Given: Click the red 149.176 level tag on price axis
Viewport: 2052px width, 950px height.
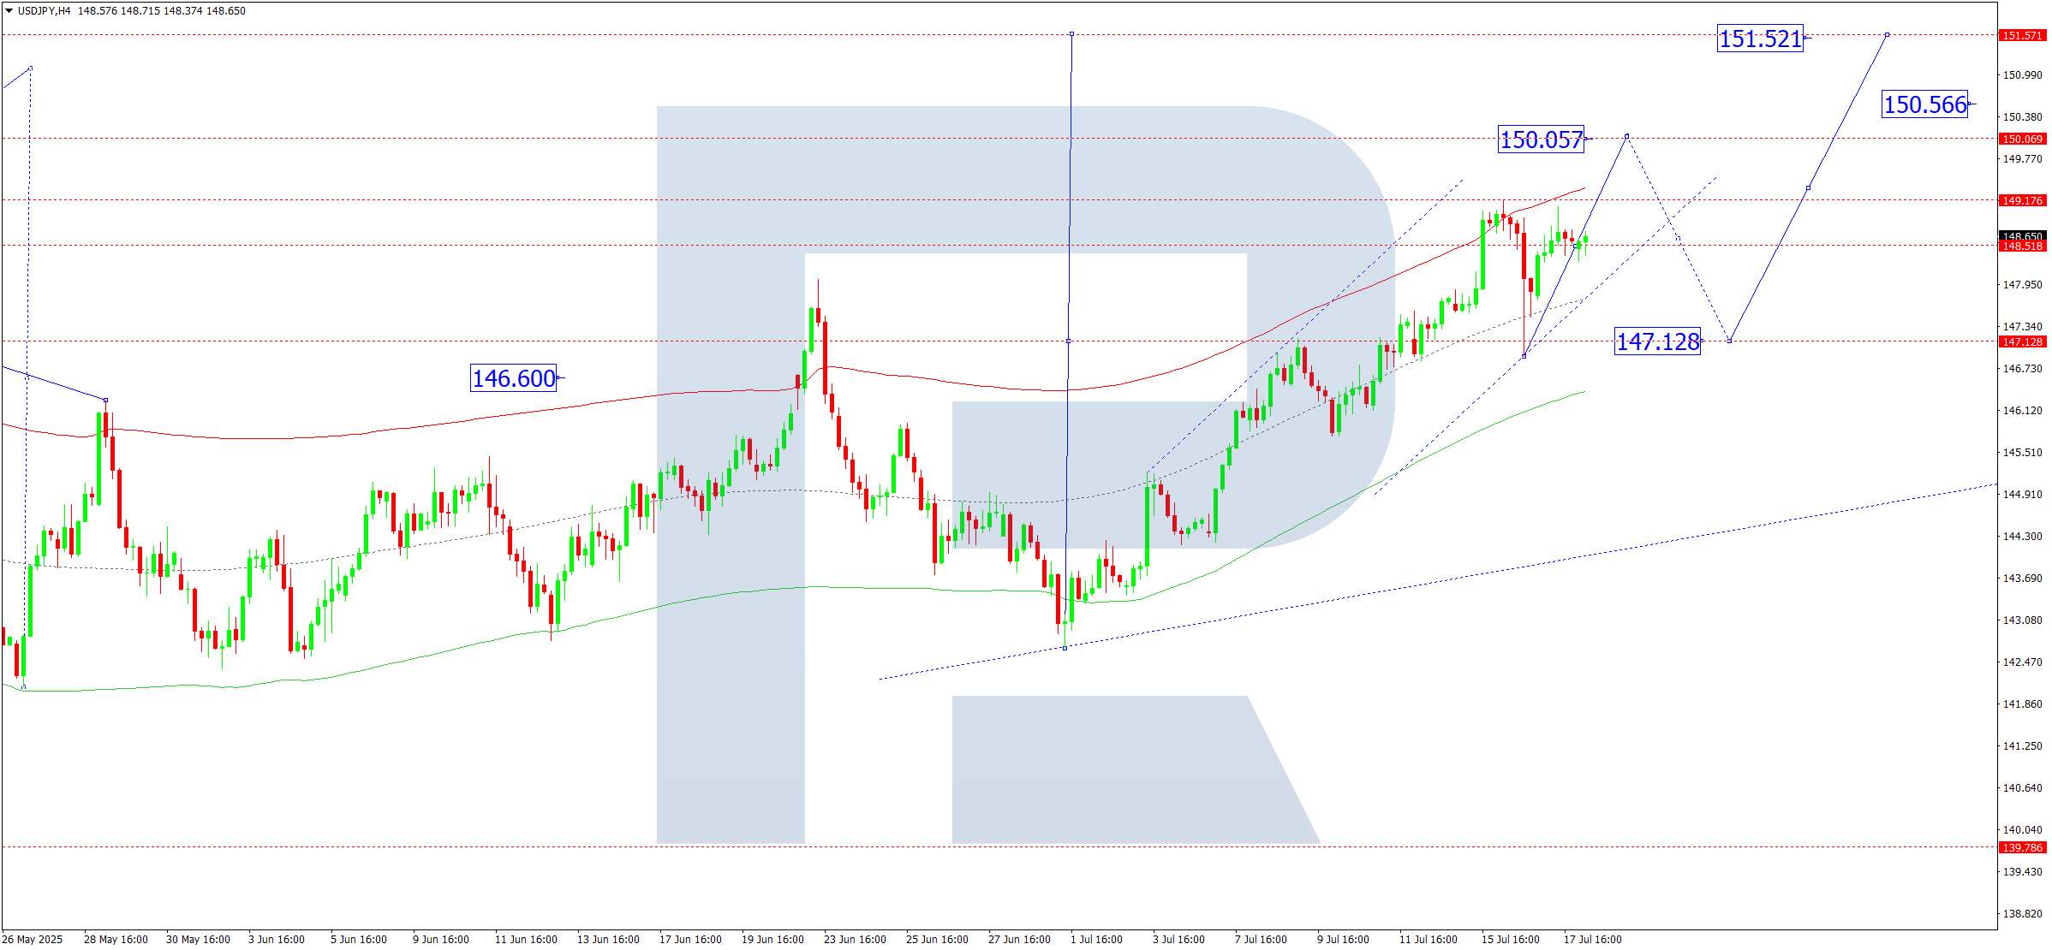Looking at the screenshot, I should [2022, 200].
